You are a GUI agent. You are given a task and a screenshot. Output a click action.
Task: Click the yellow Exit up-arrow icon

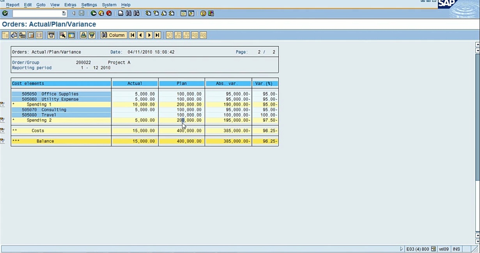tap(101, 13)
